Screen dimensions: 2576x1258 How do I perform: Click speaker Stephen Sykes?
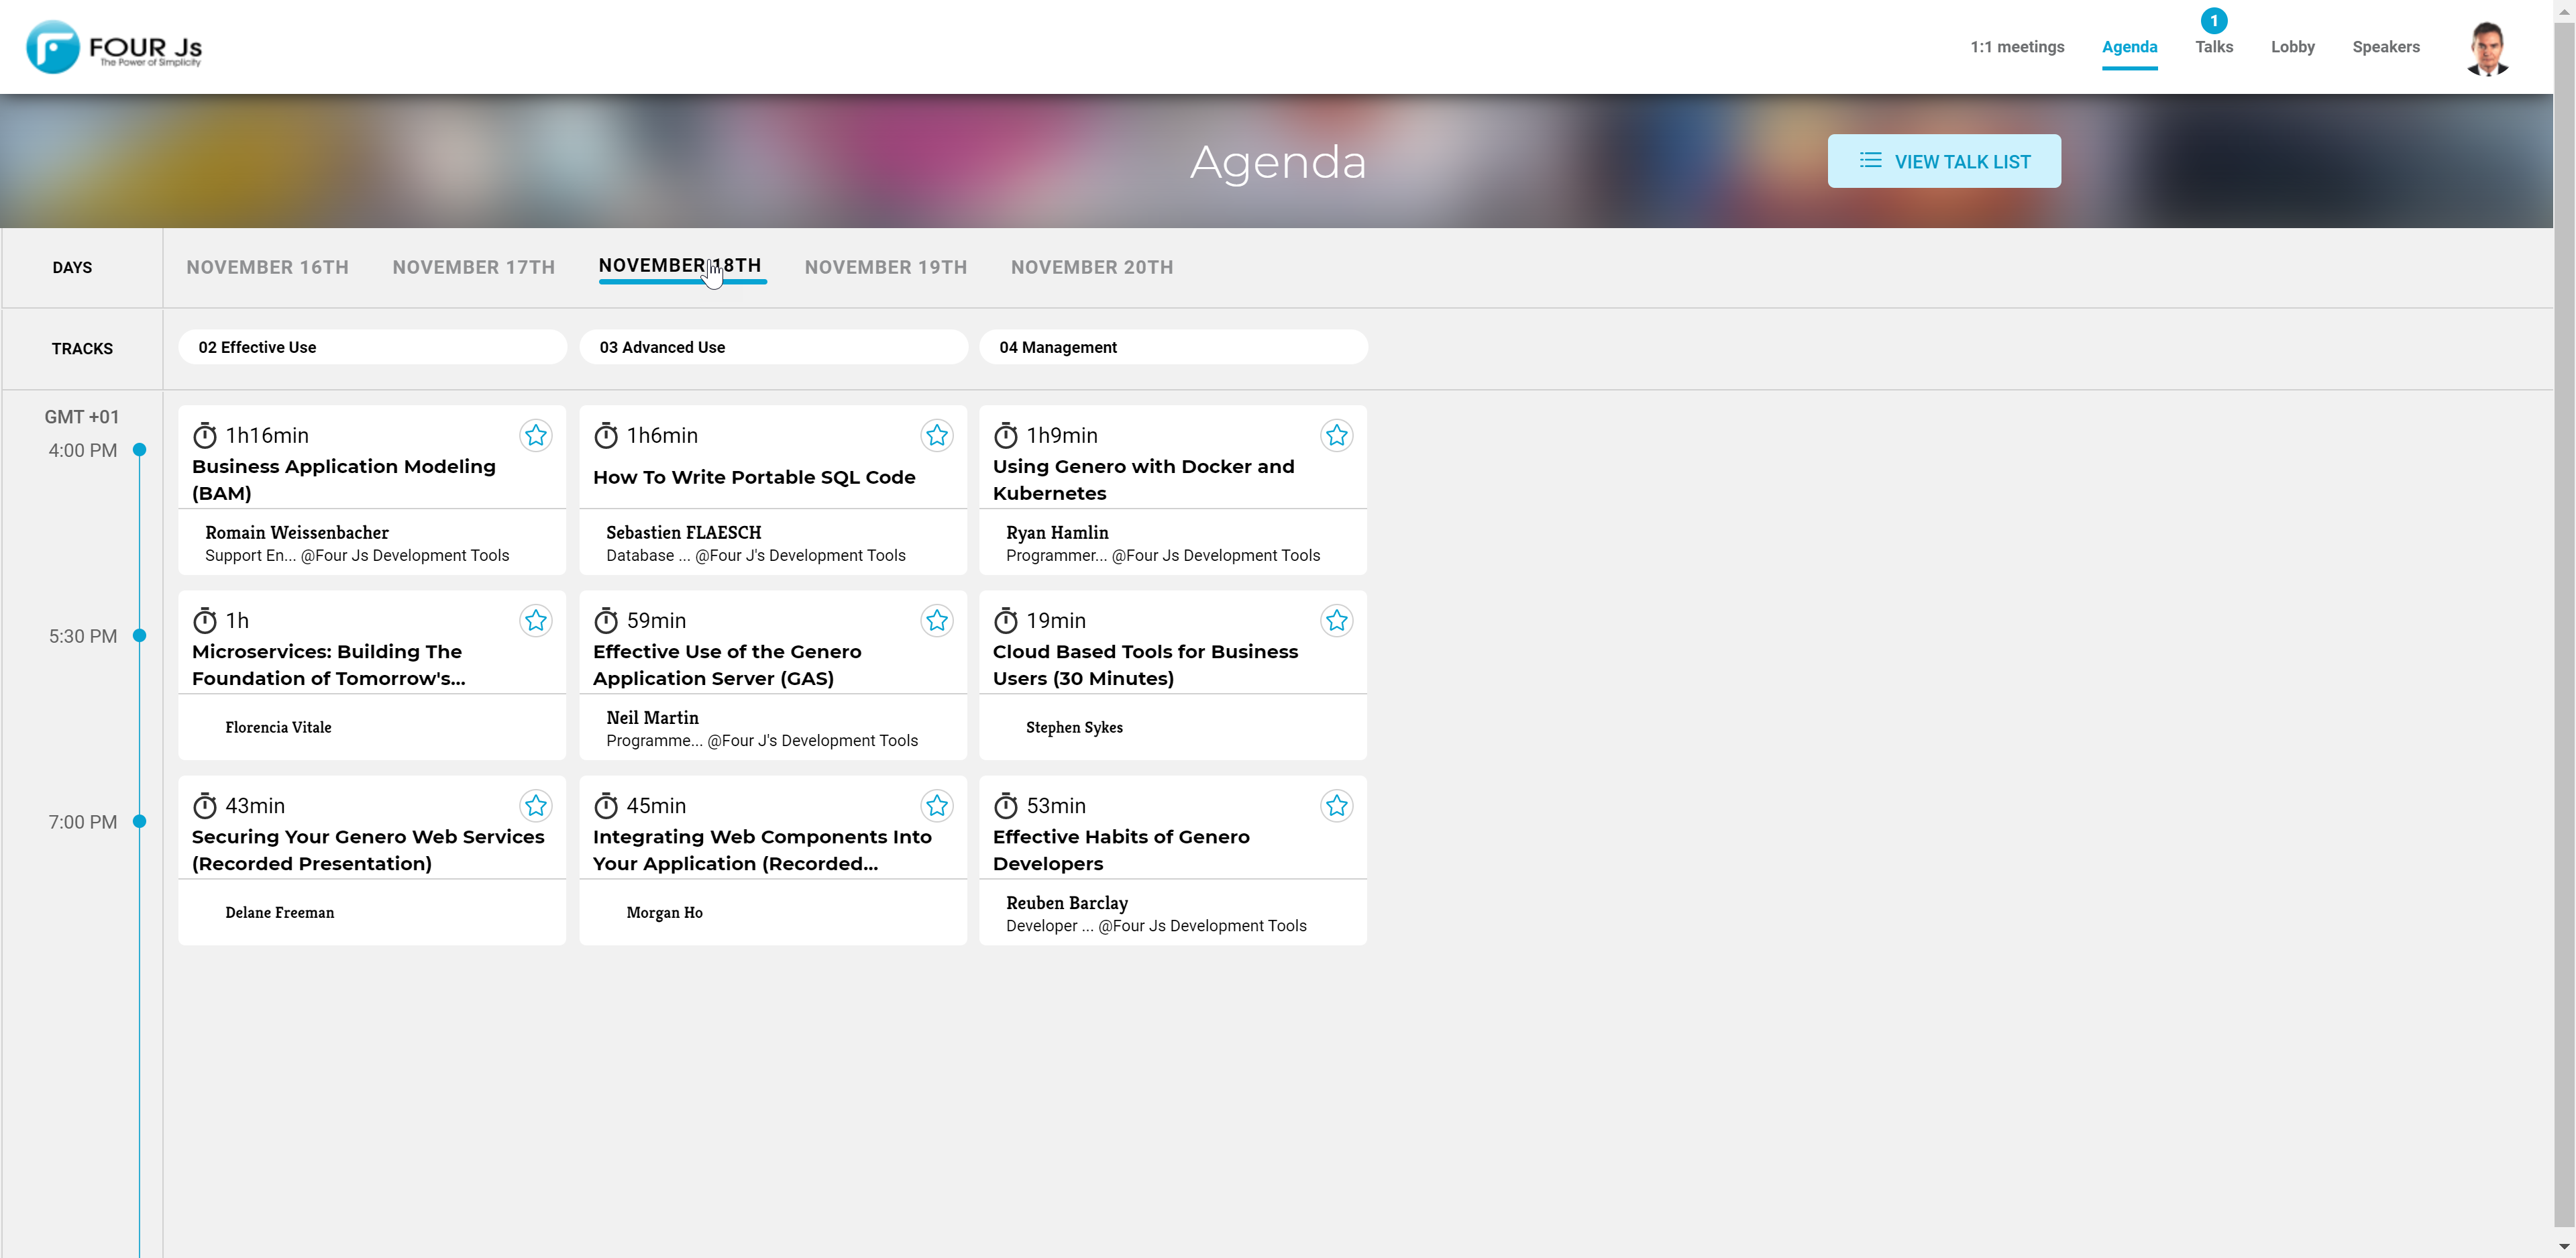(1074, 727)
